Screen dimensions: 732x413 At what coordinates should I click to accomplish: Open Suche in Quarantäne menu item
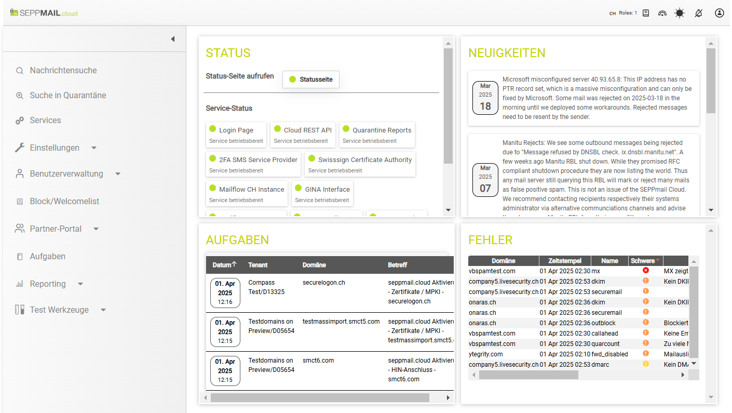pyautogui.click(x=68, y=96)
